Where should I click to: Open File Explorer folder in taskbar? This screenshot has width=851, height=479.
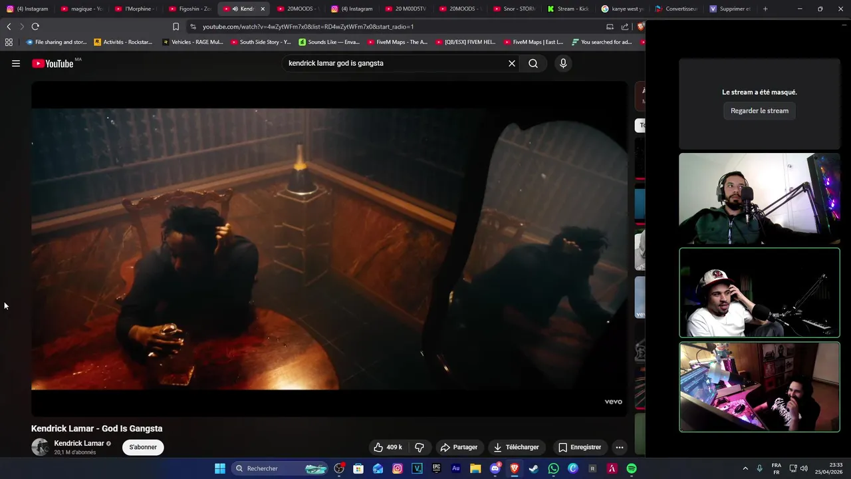[475, 468]
